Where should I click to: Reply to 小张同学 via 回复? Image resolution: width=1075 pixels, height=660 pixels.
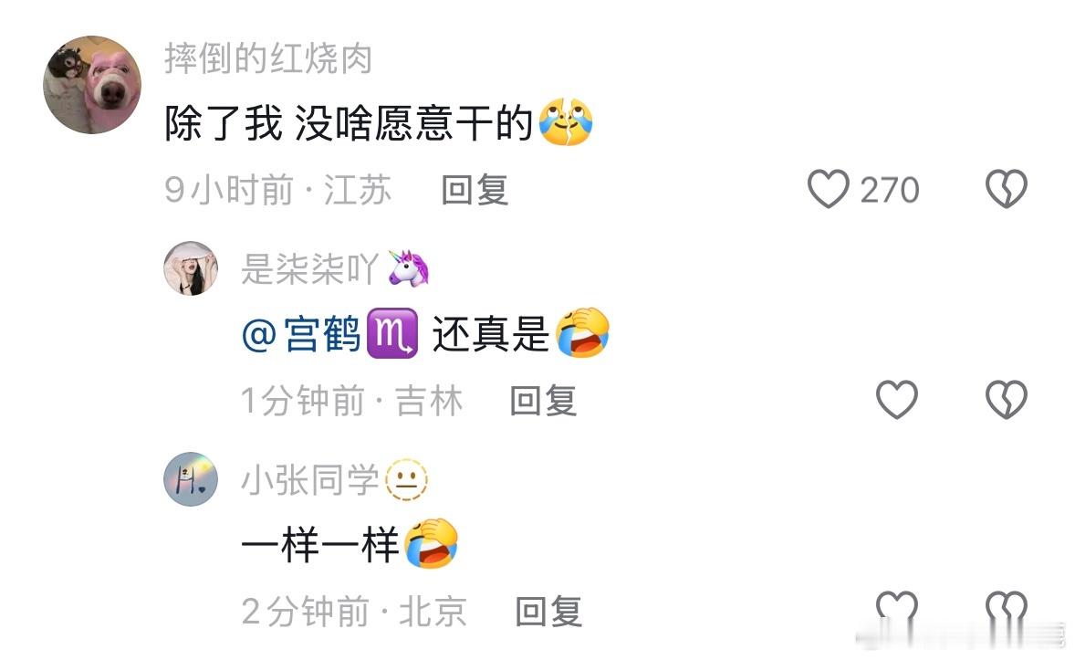click(548, 612)
